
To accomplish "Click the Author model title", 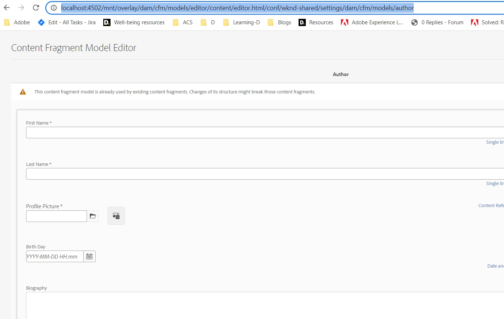I will coord(341,74).
